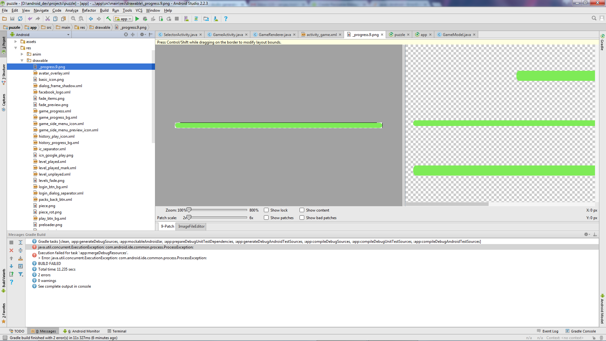
Task: Open the Gradle Console button
Action: pos(581,331)
